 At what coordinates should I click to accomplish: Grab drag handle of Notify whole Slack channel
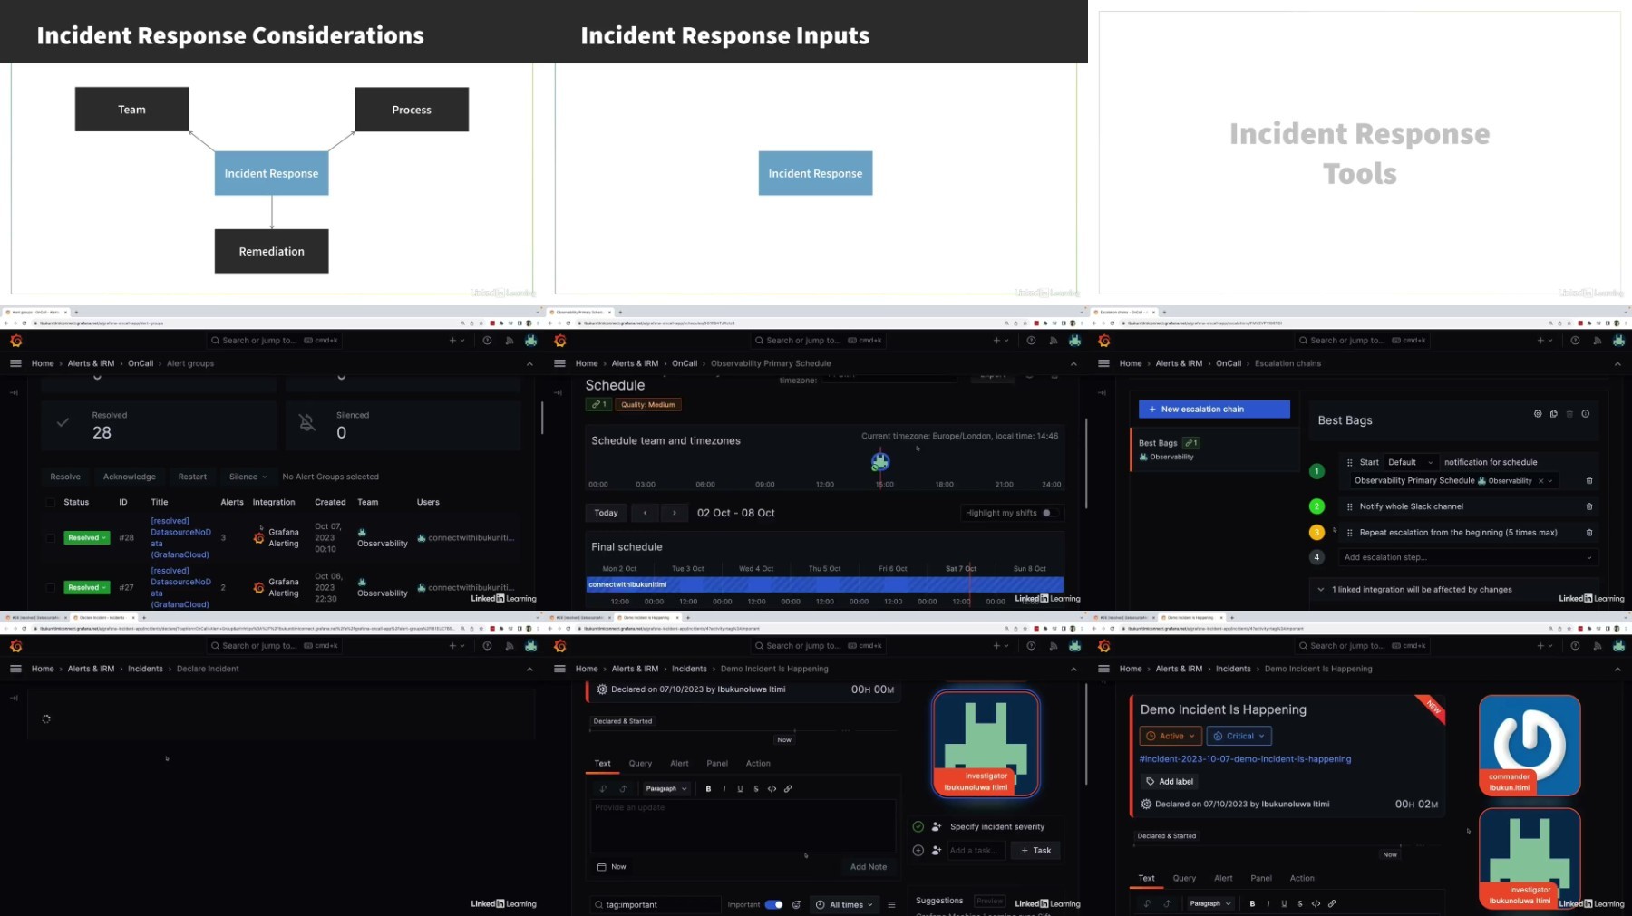(1350, 506)
